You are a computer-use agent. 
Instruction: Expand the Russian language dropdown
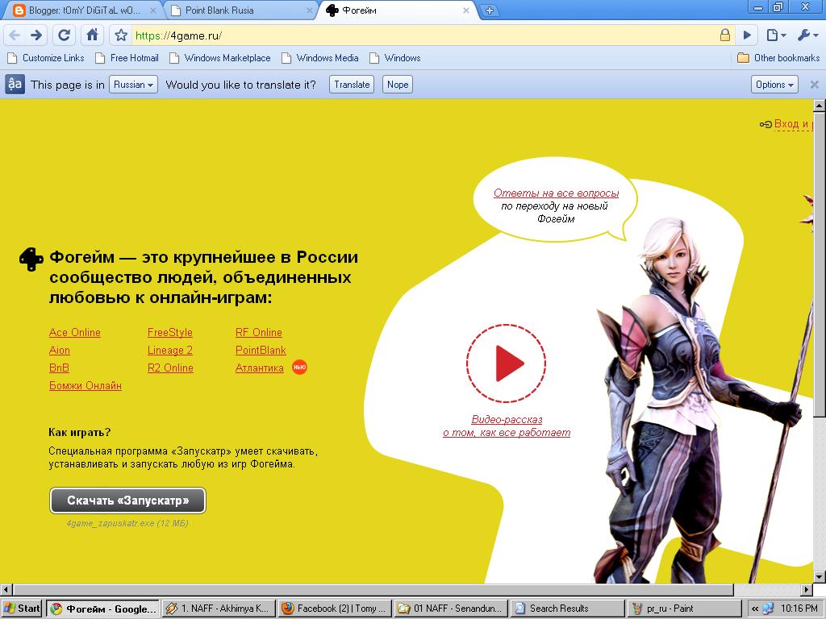point(133,84)
